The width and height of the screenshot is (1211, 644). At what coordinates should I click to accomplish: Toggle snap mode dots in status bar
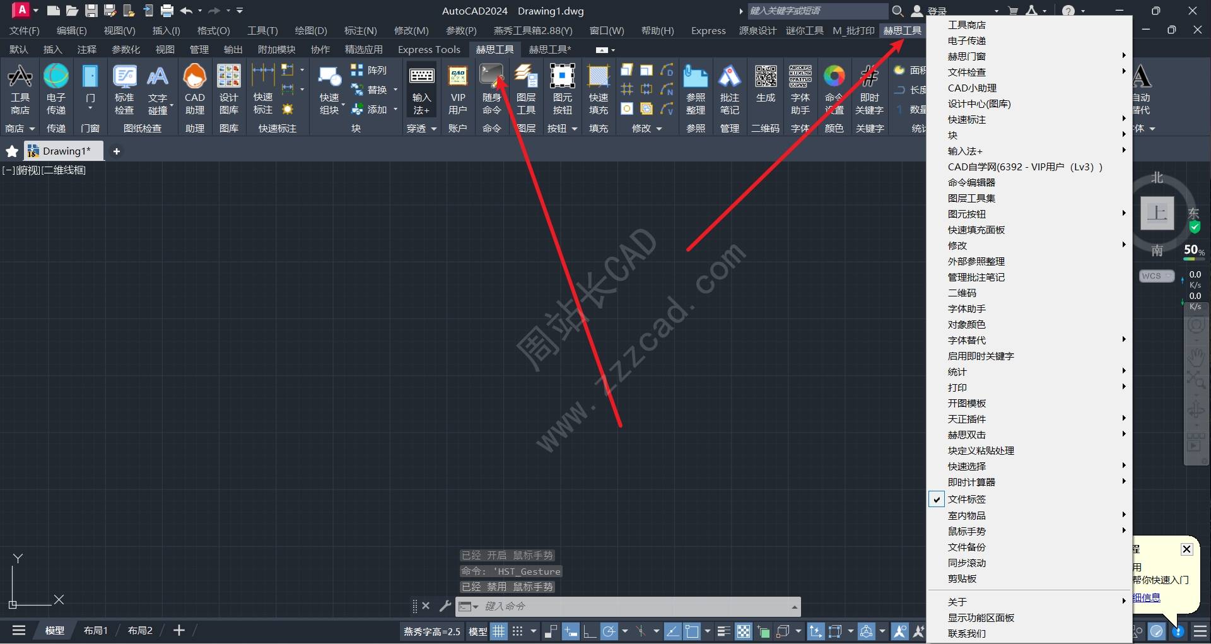517,631
